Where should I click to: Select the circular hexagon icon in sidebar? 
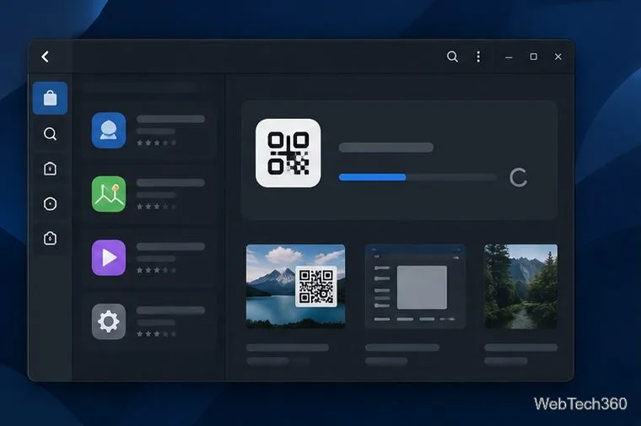pos(50,203)
